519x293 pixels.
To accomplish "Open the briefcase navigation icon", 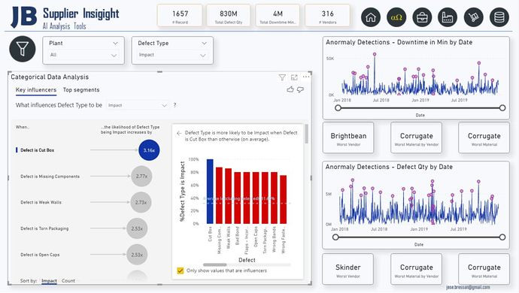I will (x=422, y=17).
